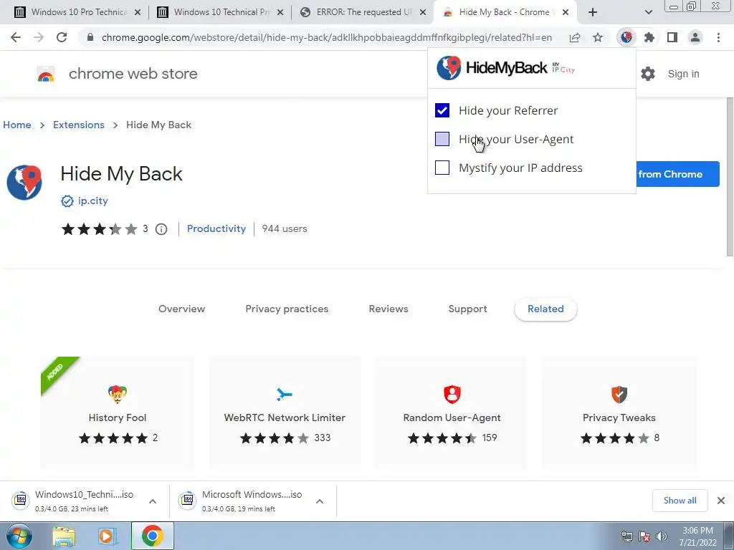Image resolution: width=734 pixels, height=550 pixels.
Task: Open the volume speaker tray icon
Action: (x=662, y=536)
